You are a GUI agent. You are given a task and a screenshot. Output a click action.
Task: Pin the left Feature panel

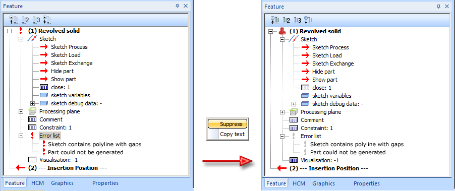click(178, 6)
